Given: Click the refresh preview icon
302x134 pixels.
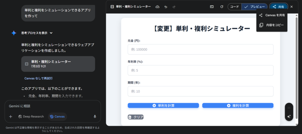Looking at the screenshot, I should click(222, 7).
